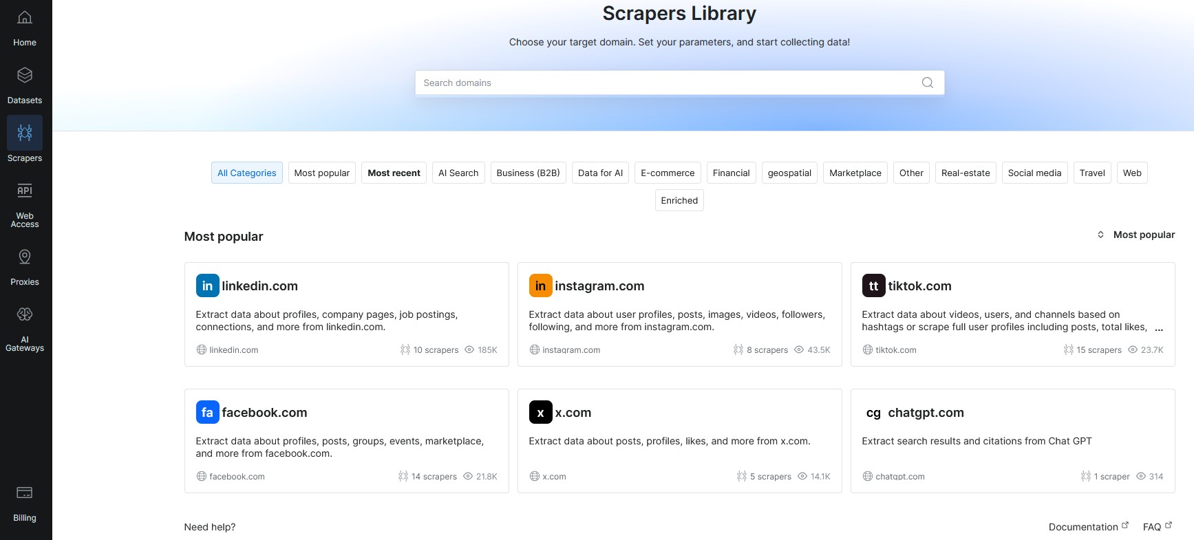Click eye views icon next to 43.5K
The image size is (1194, 540).
click(799, 349)
